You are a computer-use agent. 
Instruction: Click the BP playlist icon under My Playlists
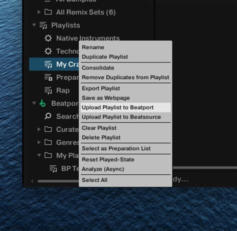tap(53, 168)
